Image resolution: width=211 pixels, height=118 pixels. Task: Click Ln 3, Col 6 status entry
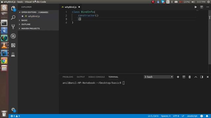click(153, 116)
